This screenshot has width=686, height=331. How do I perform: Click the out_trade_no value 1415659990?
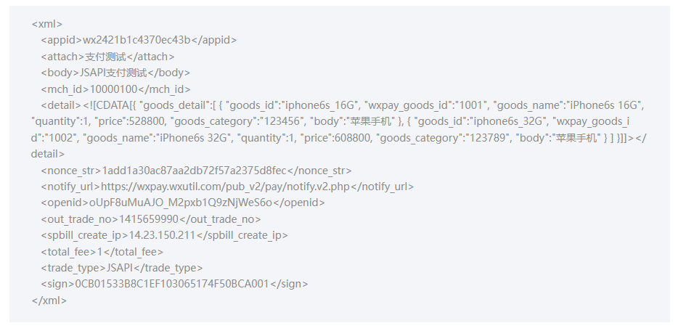pos(144,218)
